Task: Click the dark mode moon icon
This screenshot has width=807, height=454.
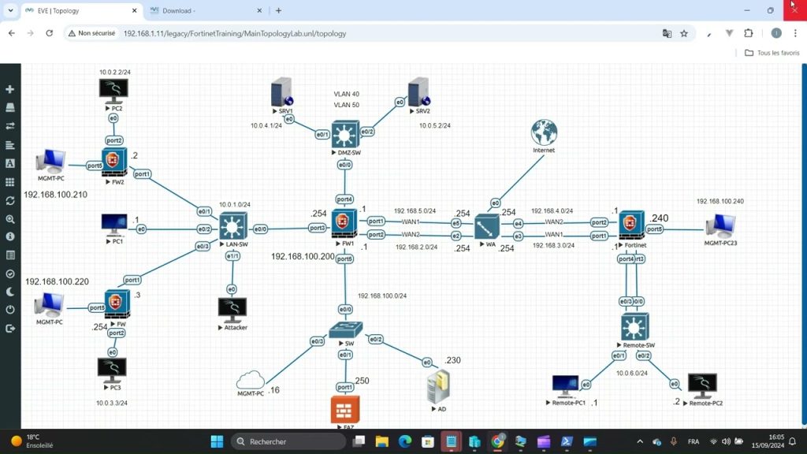Action: tap(10, 291)
